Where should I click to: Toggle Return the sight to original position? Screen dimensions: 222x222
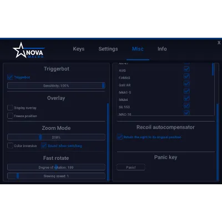click(x=120, y=137)
